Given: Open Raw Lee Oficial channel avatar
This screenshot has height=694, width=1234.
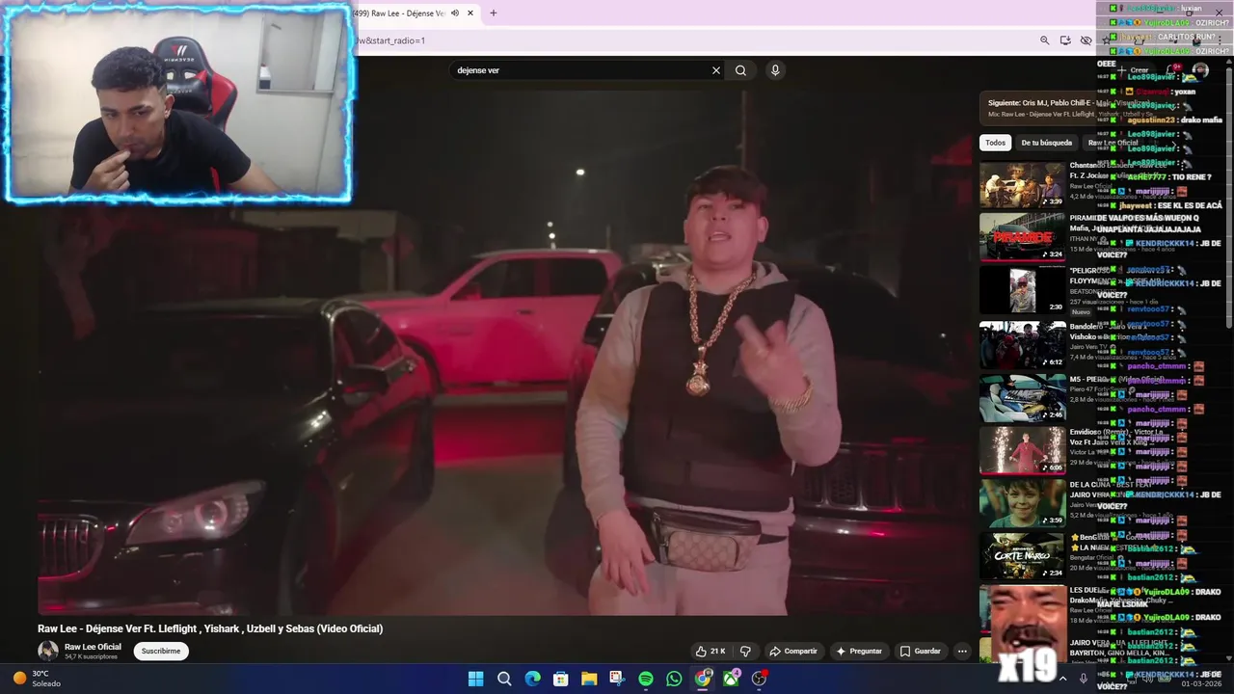Looking at the screenshot, I should (x=48, y=651).
